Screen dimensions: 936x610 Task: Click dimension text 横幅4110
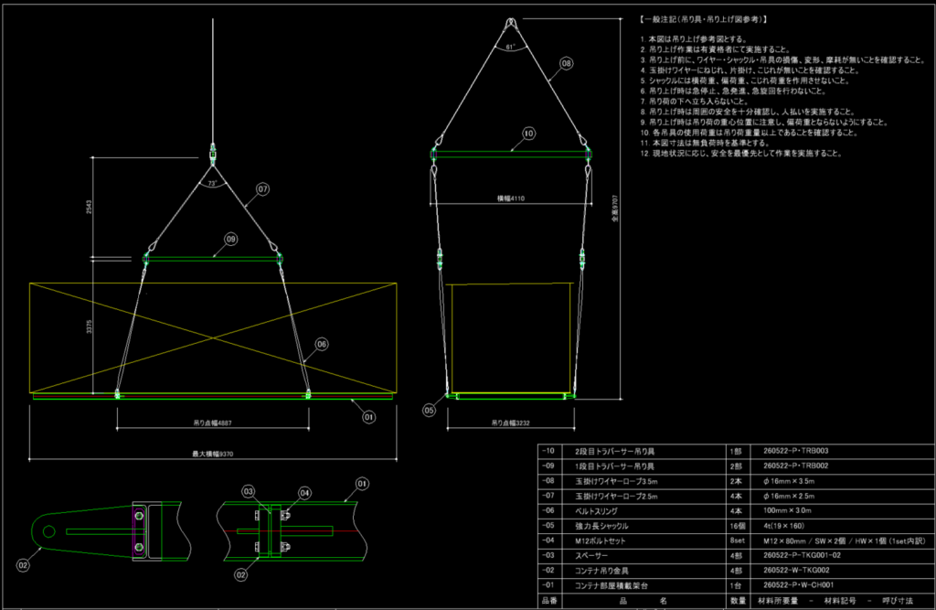click(511, 198)
